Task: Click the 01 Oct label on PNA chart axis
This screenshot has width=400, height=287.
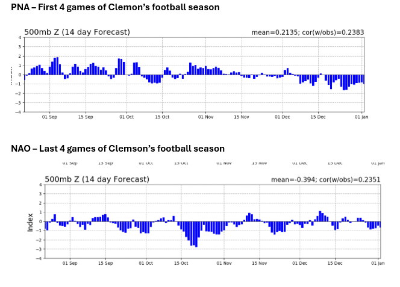Action: pyautogui.click(x=127, y=117)
